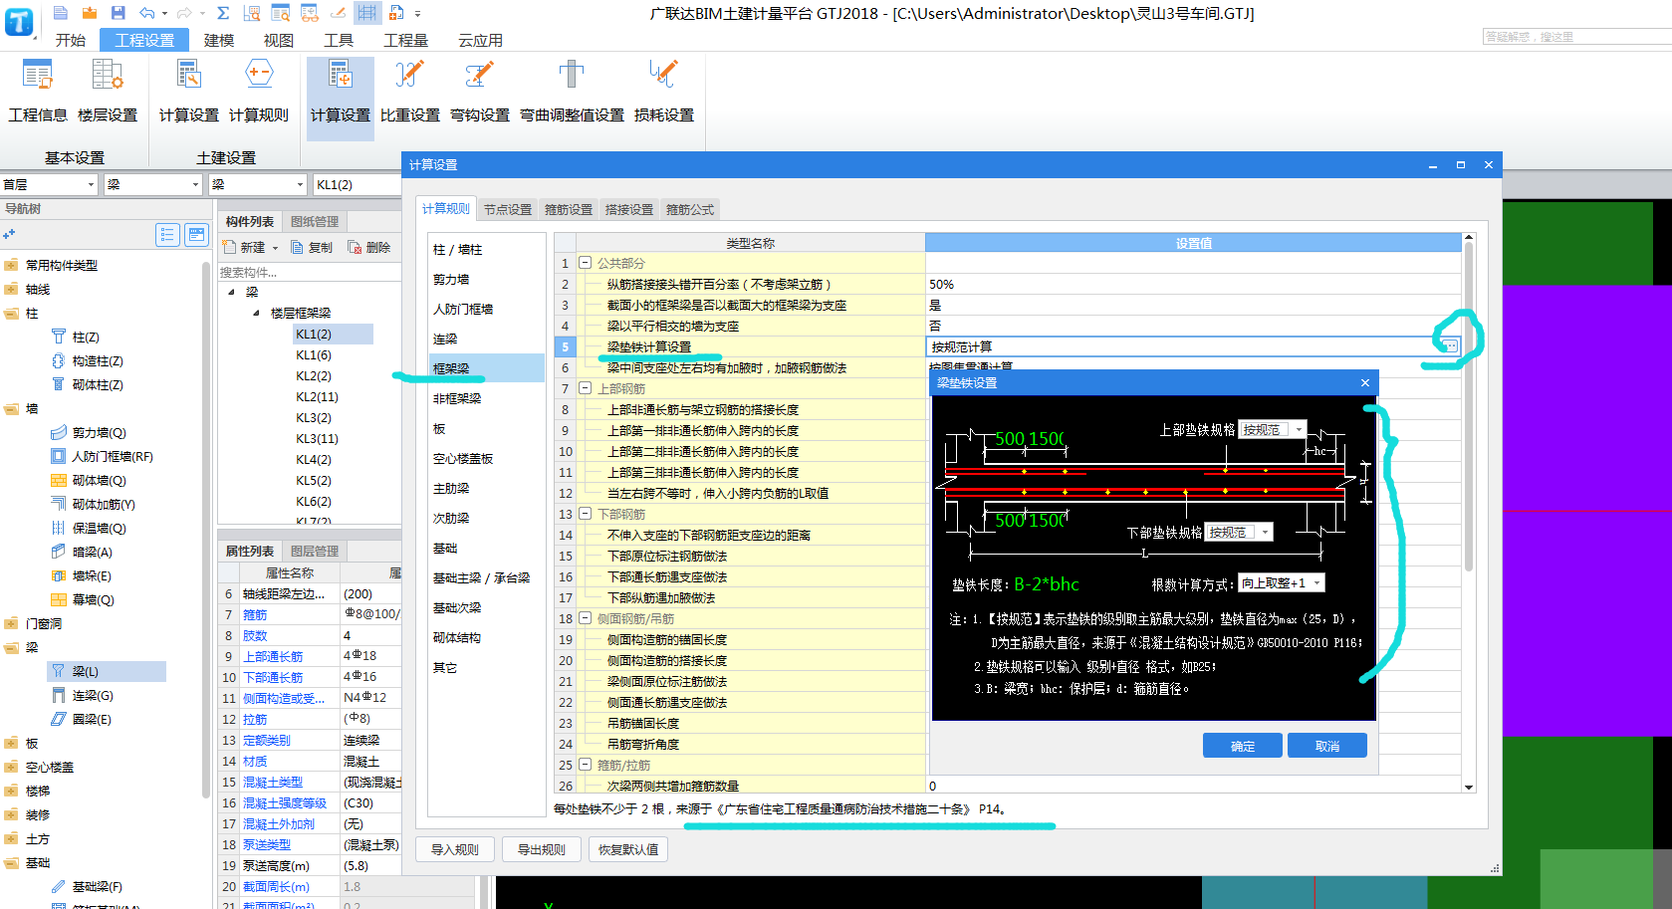Click the Redo arrow icon

click(x=184, y=13)
